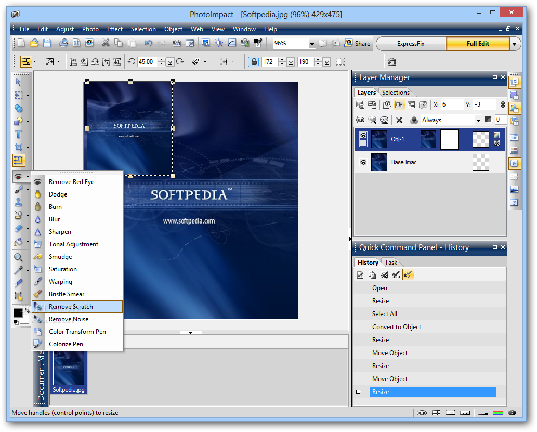The image size is (537, 432).
Task: Open the brightness adjustment sun icon
Action: 219,43
